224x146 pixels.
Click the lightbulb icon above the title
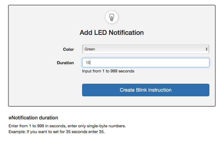click(112, 17)
